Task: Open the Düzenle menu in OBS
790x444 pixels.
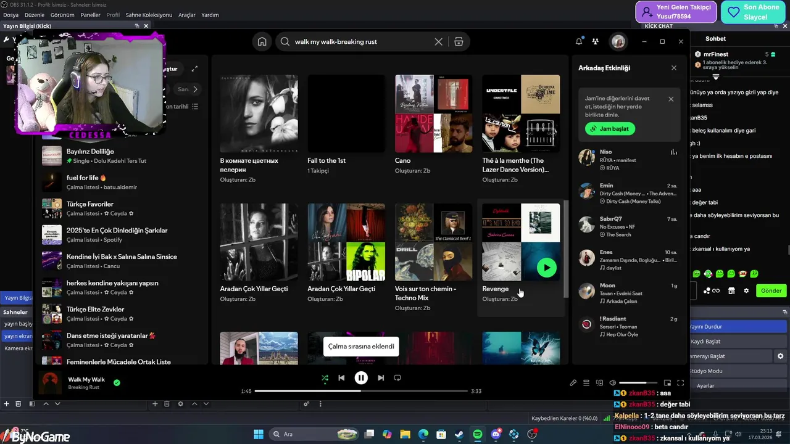Action: [35, 15]
